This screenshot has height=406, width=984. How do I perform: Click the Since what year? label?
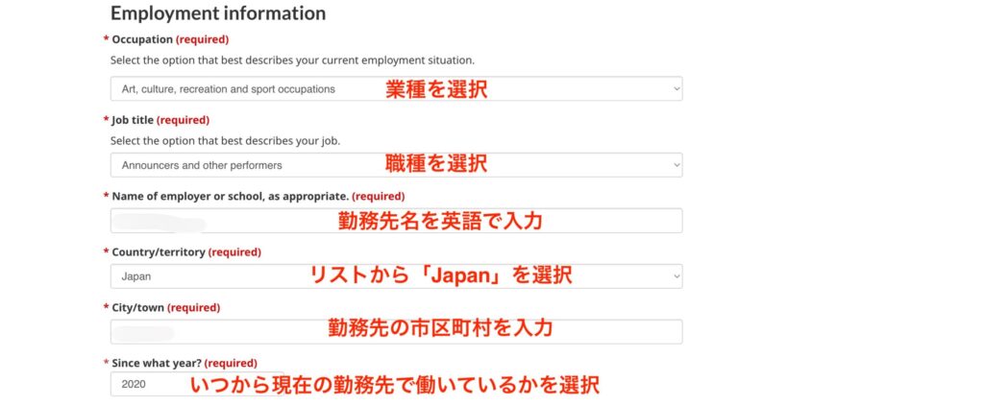pyautogui.click(x=184, y=364)
